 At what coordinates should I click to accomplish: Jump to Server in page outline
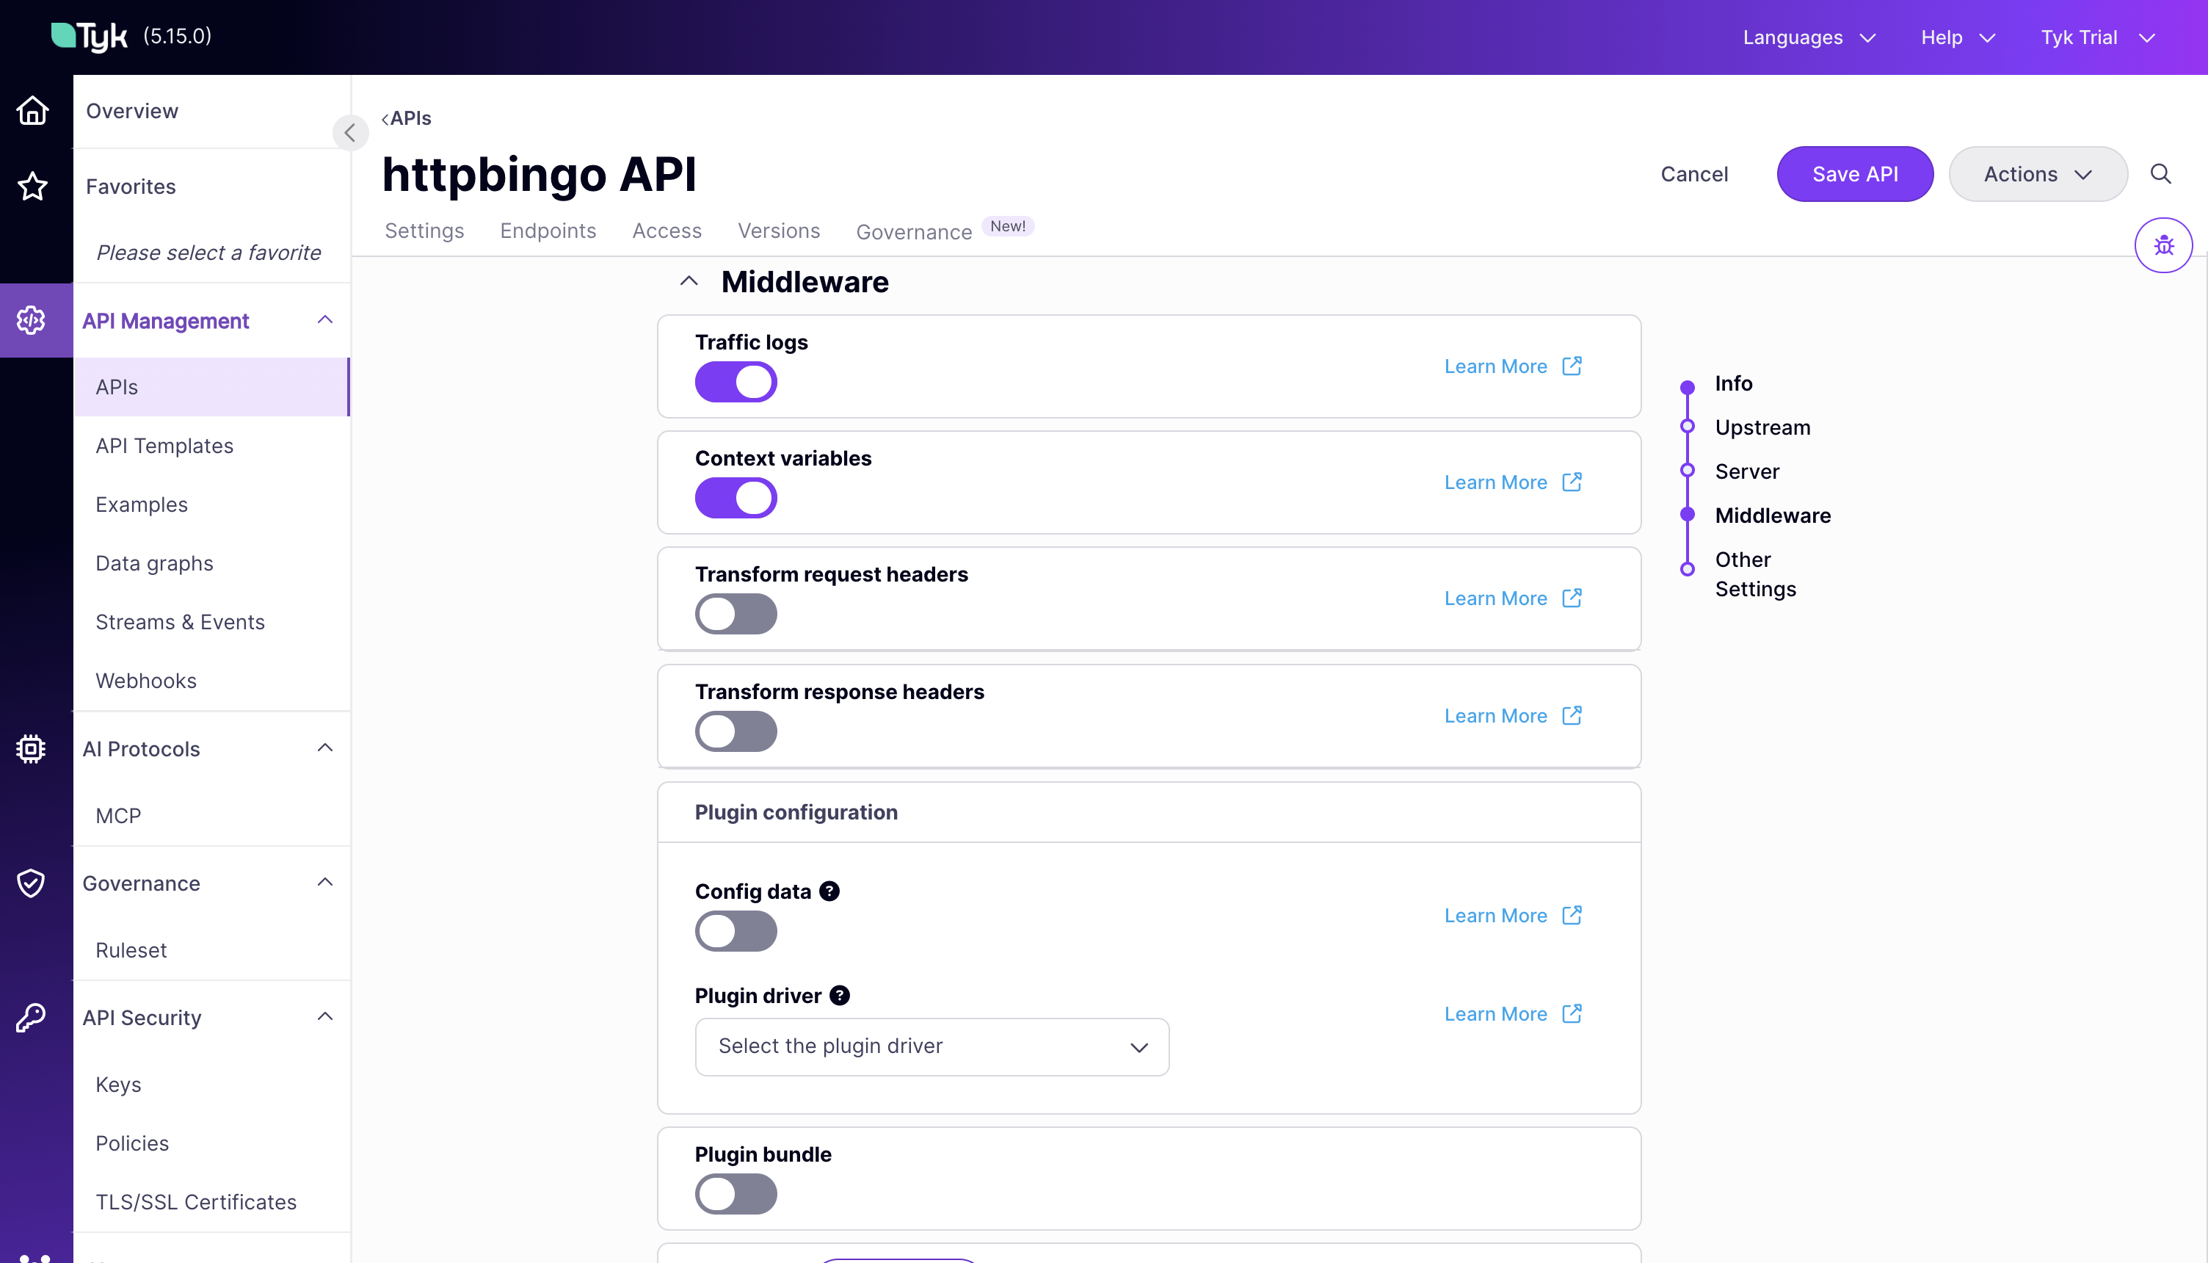(x=1747, y=472)
